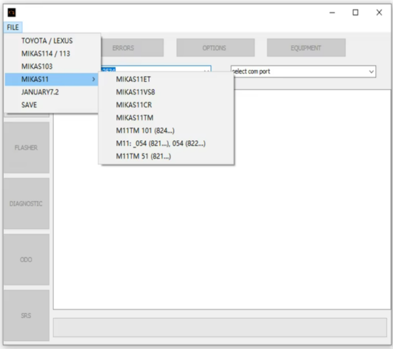The image size is (393, 349).
Task: Click the ODO side button
Action: (x=26, y=259)
